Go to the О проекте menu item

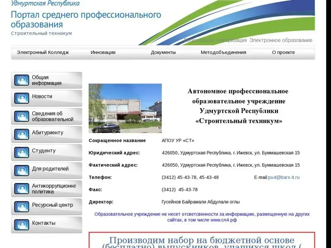tap(283, 52)
